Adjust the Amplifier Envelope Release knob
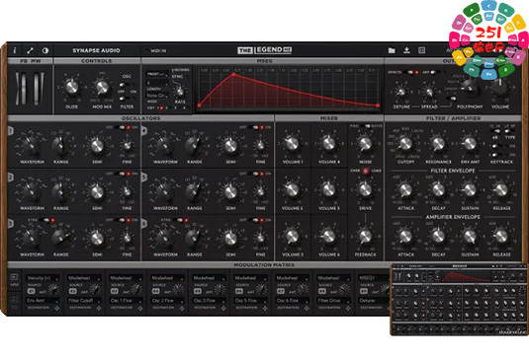The height and width of the screenshot is (358, 529). click(x=501, y=236)
